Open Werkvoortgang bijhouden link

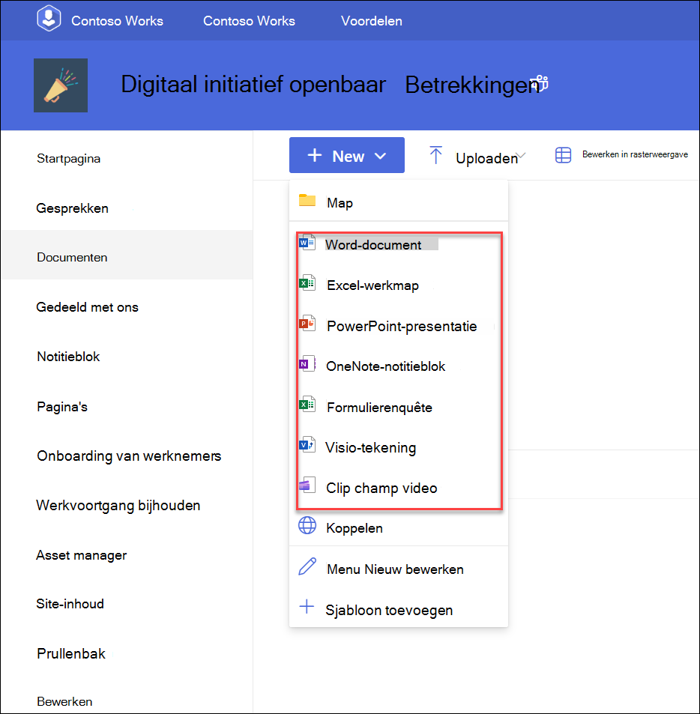pos(118,506)
